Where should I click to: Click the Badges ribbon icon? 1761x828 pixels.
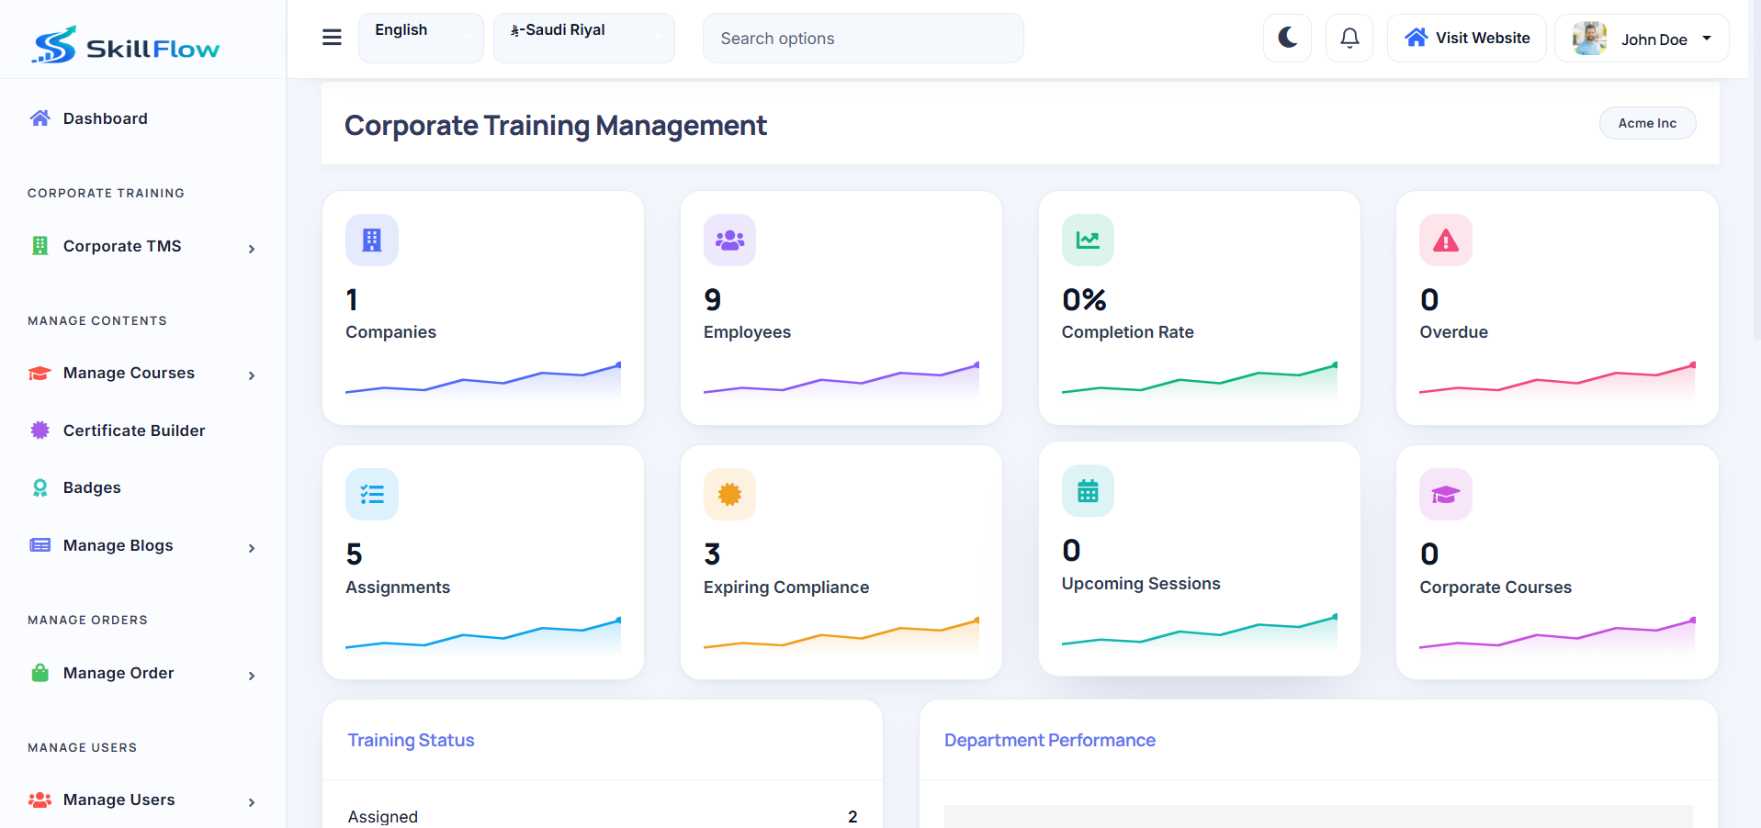point(40,487)
